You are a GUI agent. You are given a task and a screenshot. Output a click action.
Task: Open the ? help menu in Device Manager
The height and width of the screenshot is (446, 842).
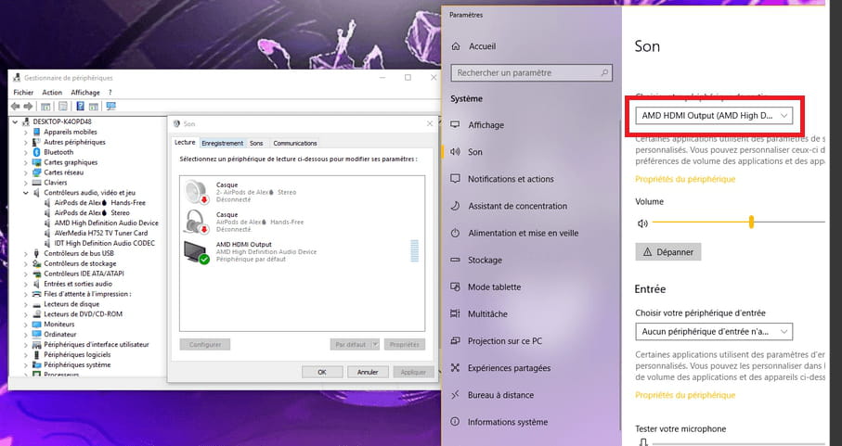tap(110, 92)
